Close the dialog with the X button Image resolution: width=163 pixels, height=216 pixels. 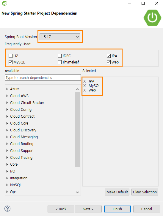point(157,3)
